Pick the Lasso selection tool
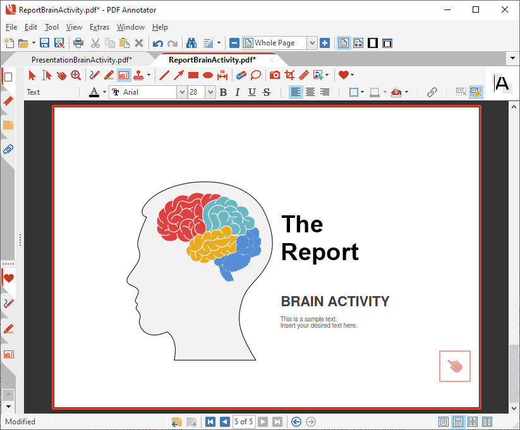Image resolution: width=520 pixels, height=430 pixels. (256, 75)
